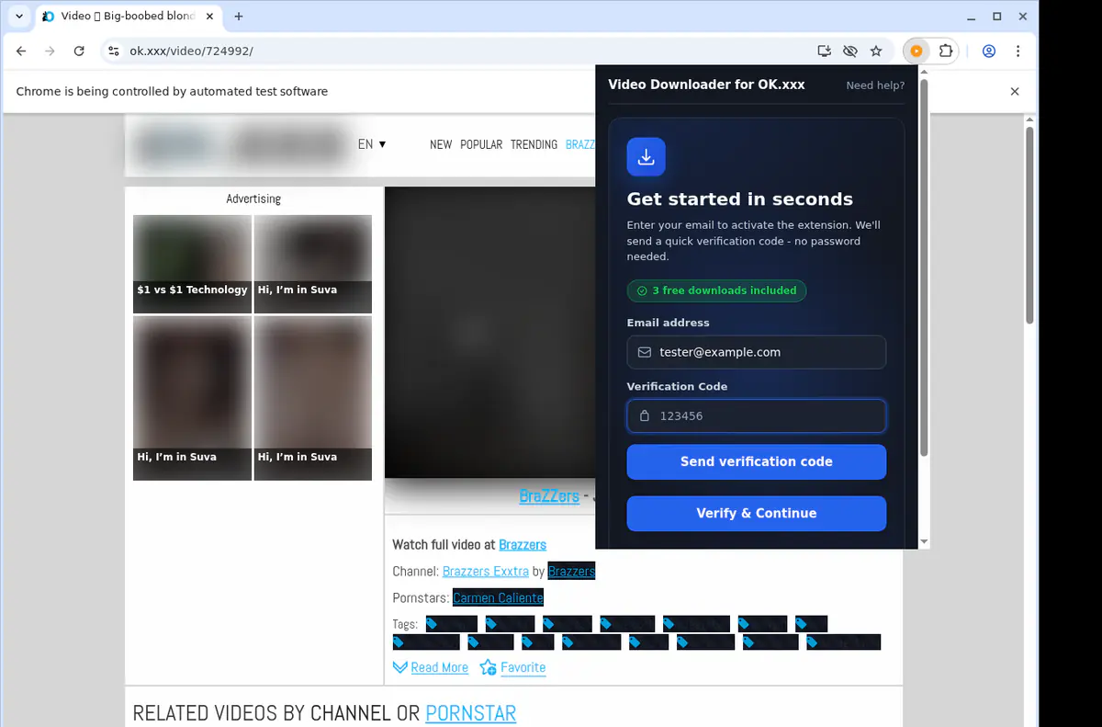Open the Brazzers Exxtra channel link
Image resolution: width=1102 pixels, height=727 pixels.
pyautogui.click(x=486, y=572)
